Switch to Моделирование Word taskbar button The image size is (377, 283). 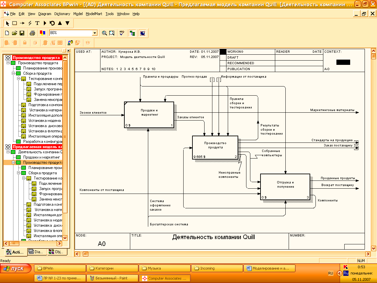269,268
